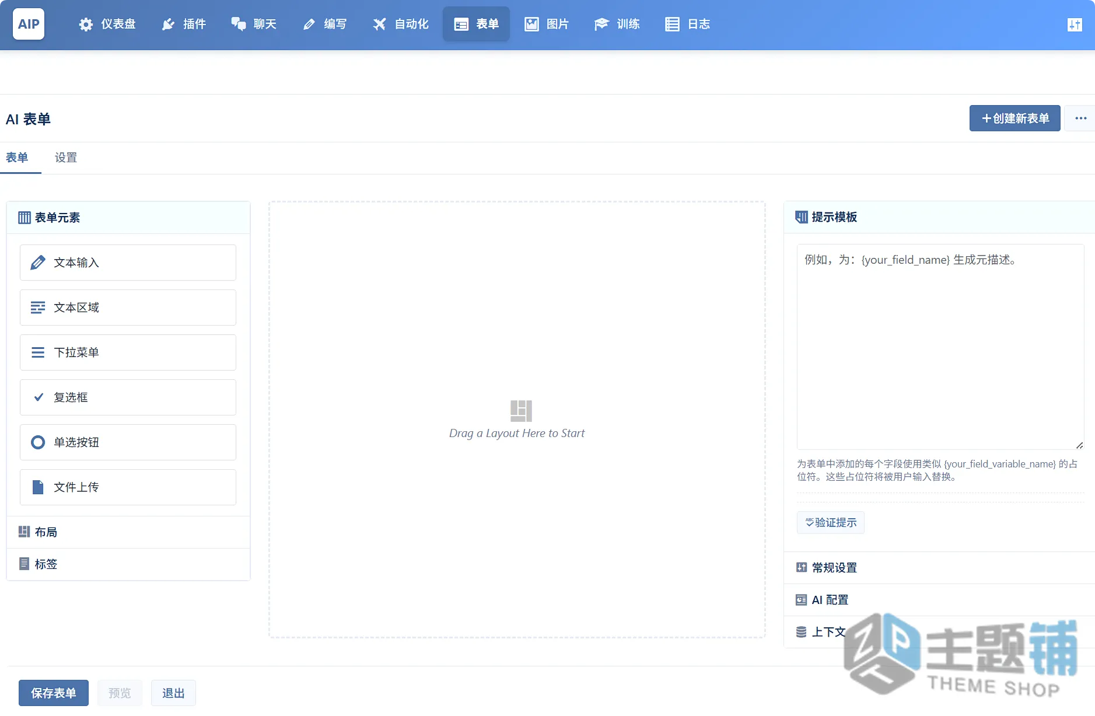The width and height of the screenshot is (1095, 716).
Task: Select the 单选按钮 element
Action: (x=128, y=442)
